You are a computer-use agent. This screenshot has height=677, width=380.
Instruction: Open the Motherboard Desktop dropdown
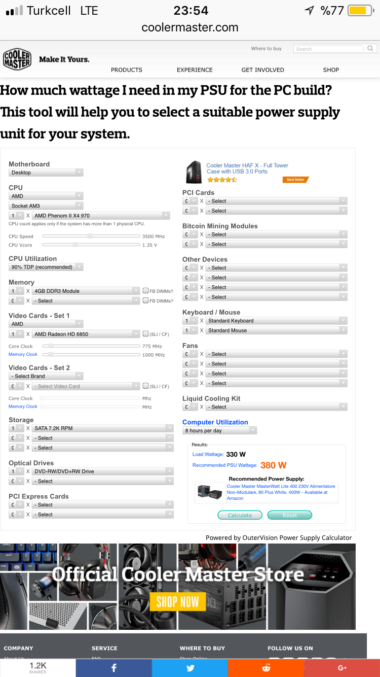point(46,173)
